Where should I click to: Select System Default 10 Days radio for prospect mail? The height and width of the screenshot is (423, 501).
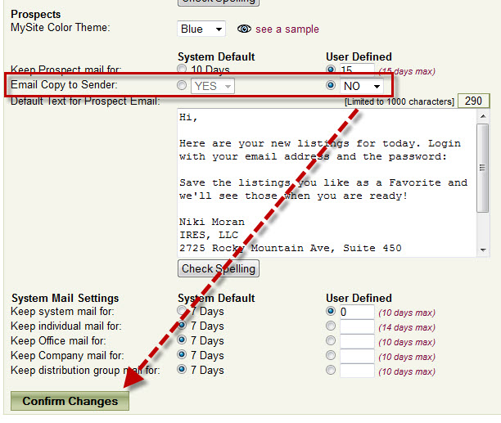[183, 70]
